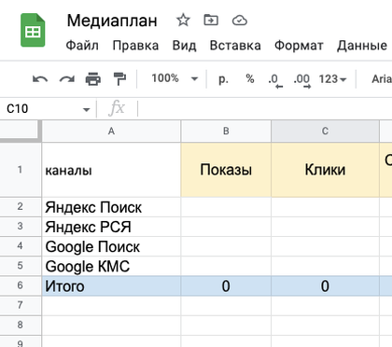Select the 'Клики' header cell
The image size is (392, 347).
coord(325,170)
